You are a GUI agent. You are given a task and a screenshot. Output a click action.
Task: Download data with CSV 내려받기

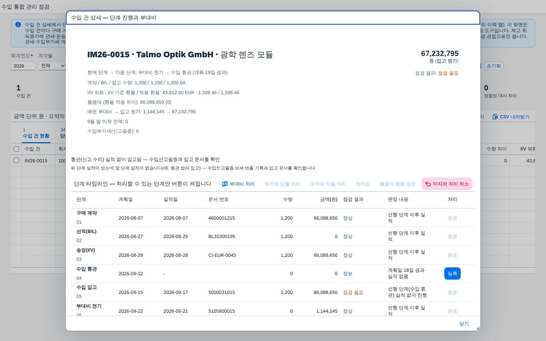511,117
